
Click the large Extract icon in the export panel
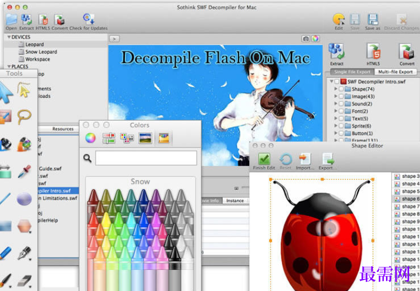[x=336, y=51]
